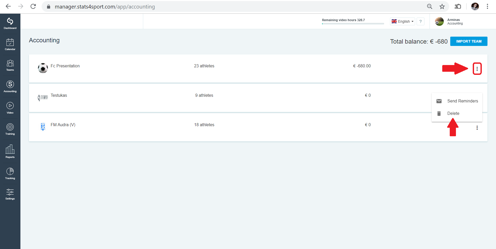496x249 pixels.
Task: Open Reports in the sidebar
Action: point(10,151)
